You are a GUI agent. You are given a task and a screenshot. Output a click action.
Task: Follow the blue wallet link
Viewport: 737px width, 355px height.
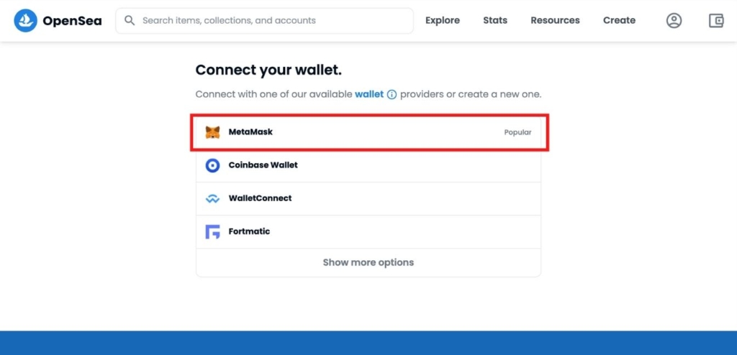[x=369, y=94]
